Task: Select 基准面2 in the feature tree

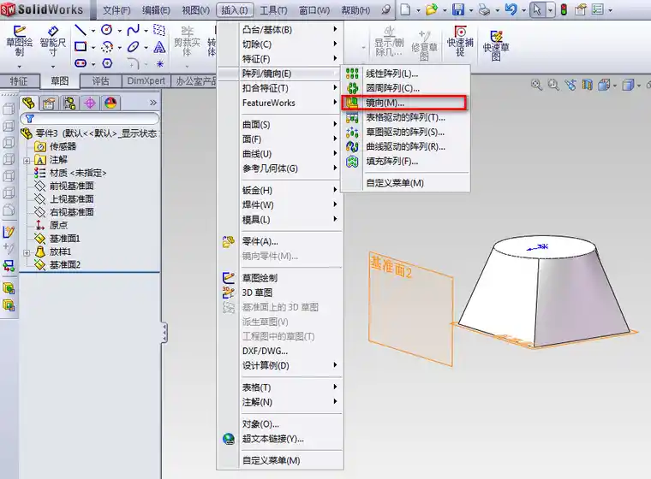Action: (x=65, y=264)
